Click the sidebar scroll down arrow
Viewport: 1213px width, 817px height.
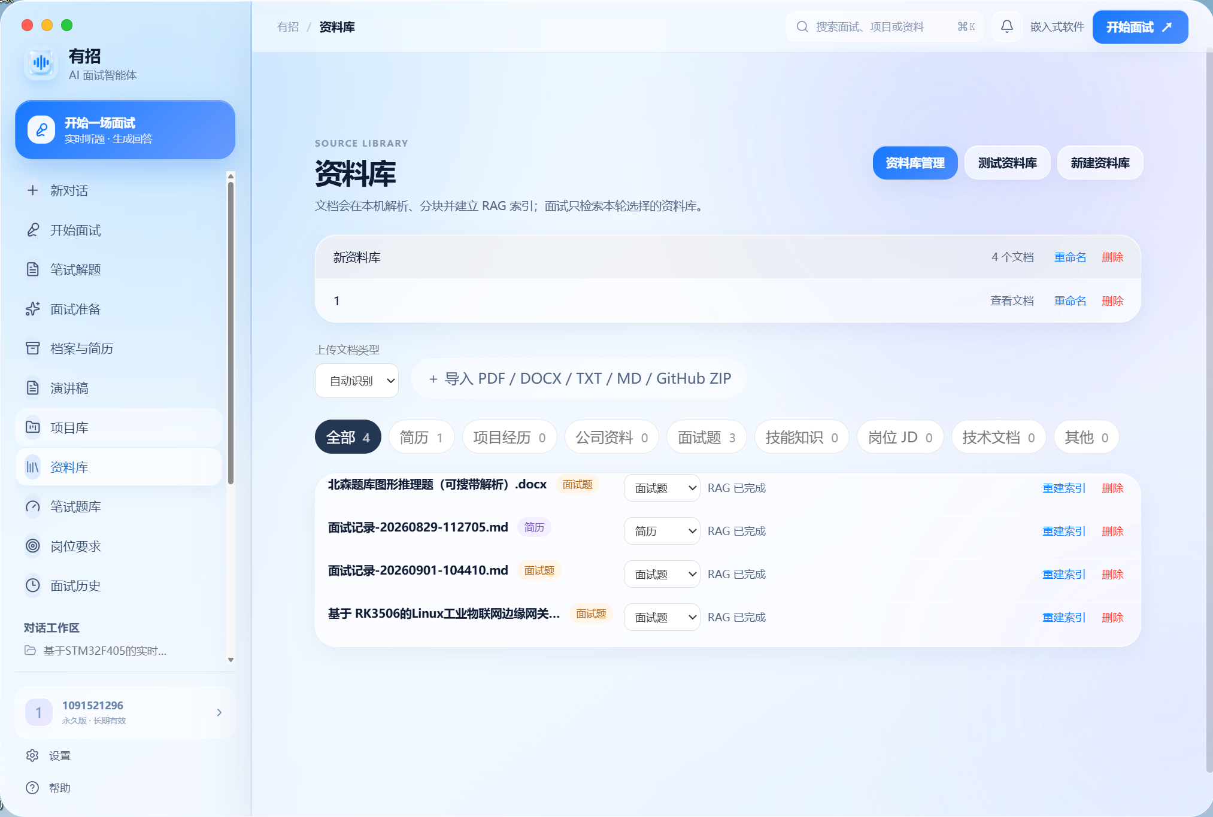tap(231, 660)
